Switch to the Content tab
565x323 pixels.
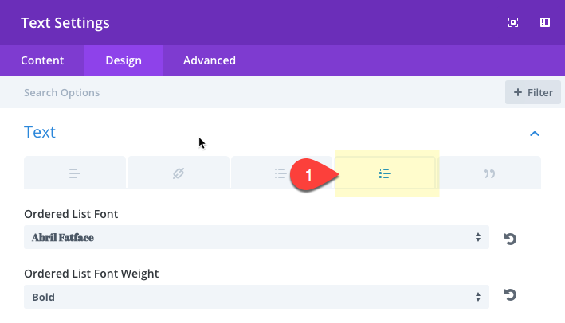click(x=42, y=60)
